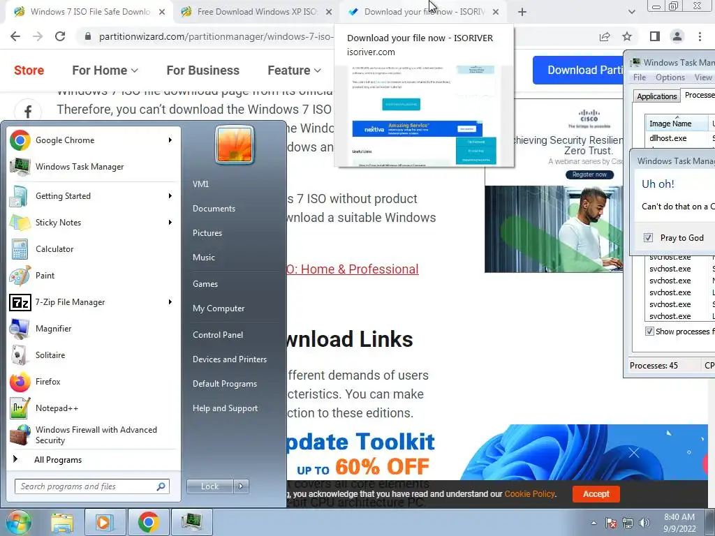Click the Windows Start orb
This screenshot has height=536, width=715.
pos(17,522)
